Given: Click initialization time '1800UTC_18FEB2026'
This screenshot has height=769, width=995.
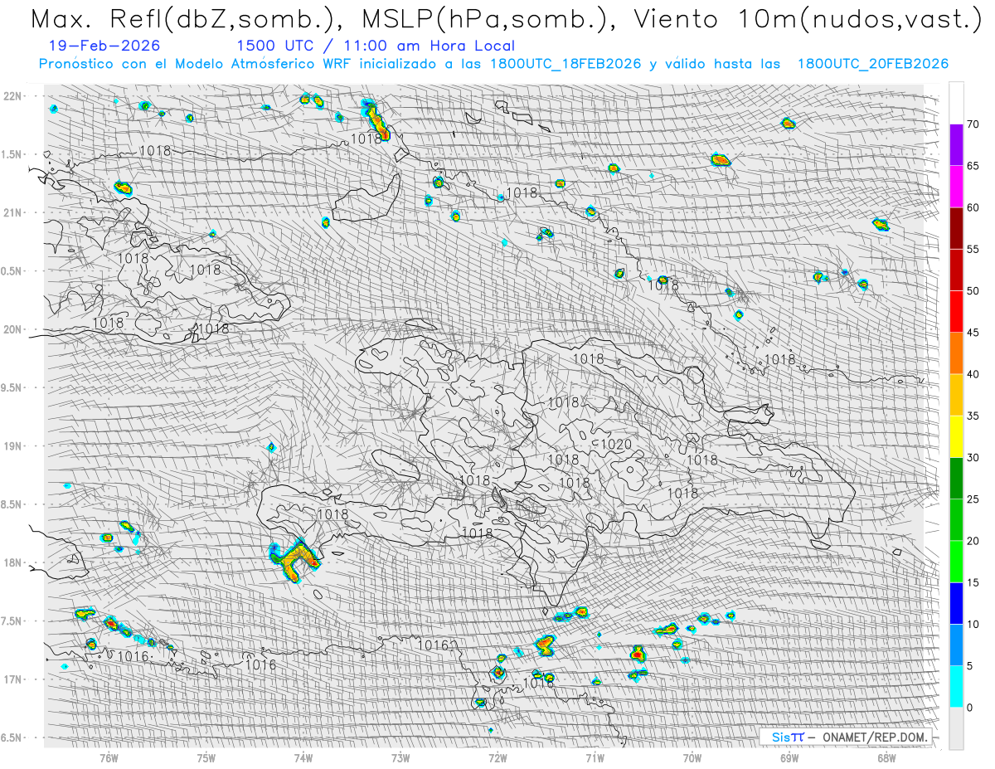Looking at the screenshot, I should coord(565,64).
